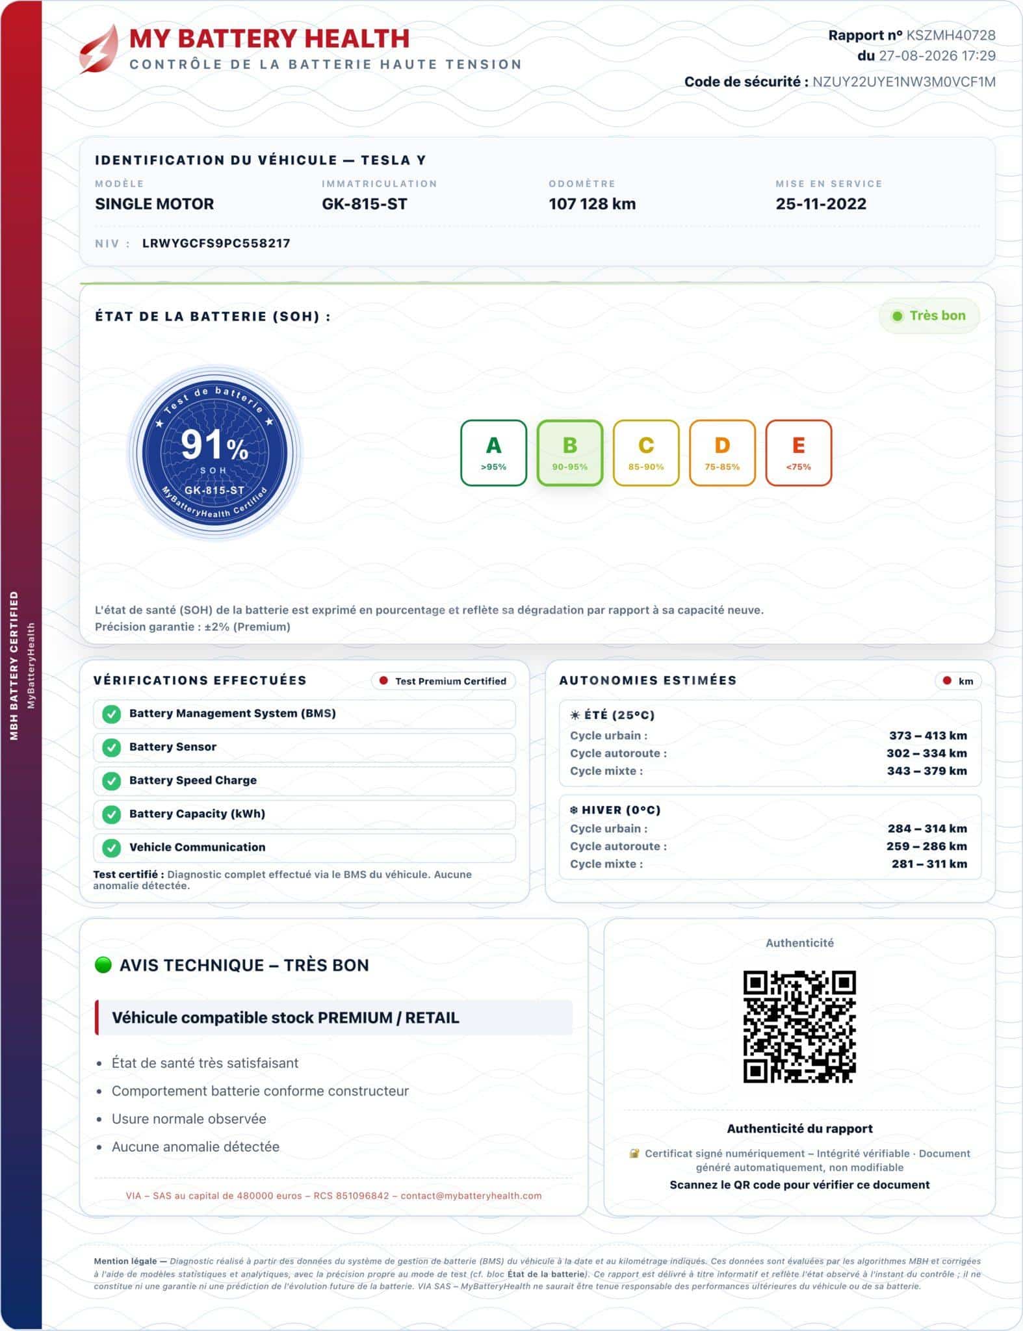
Task: Select the grade D 75-85% box
Action: pyautogui.click(x=722, y=453)
